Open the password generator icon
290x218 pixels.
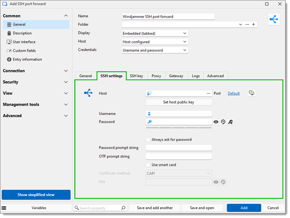point(223,122)
